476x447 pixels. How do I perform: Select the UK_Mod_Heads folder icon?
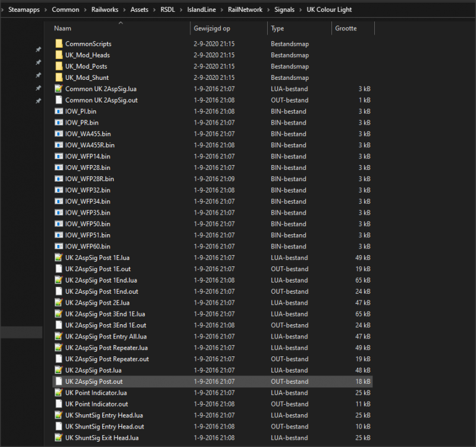(58, 55)
